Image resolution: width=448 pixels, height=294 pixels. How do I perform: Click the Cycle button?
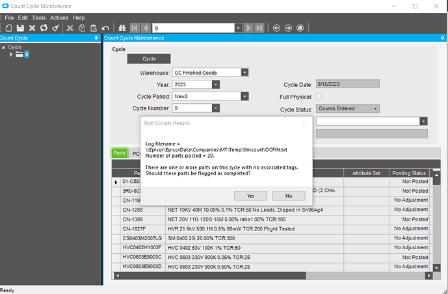click(149, 59)
